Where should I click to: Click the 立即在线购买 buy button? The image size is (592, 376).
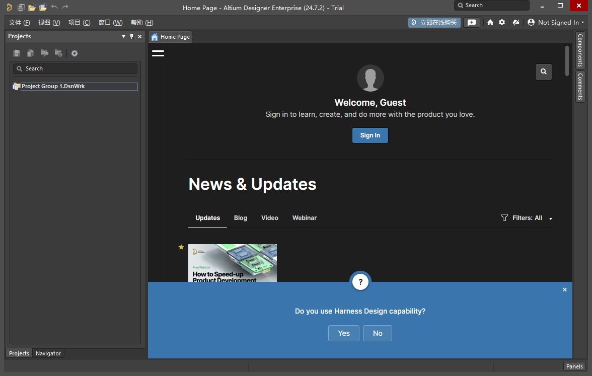tap(434, 23)
